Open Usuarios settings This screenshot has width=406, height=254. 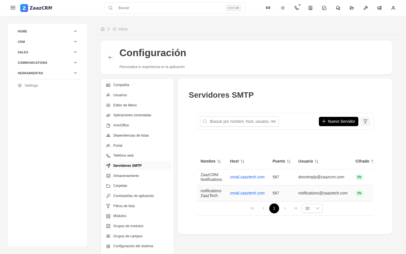coord(137,95)
